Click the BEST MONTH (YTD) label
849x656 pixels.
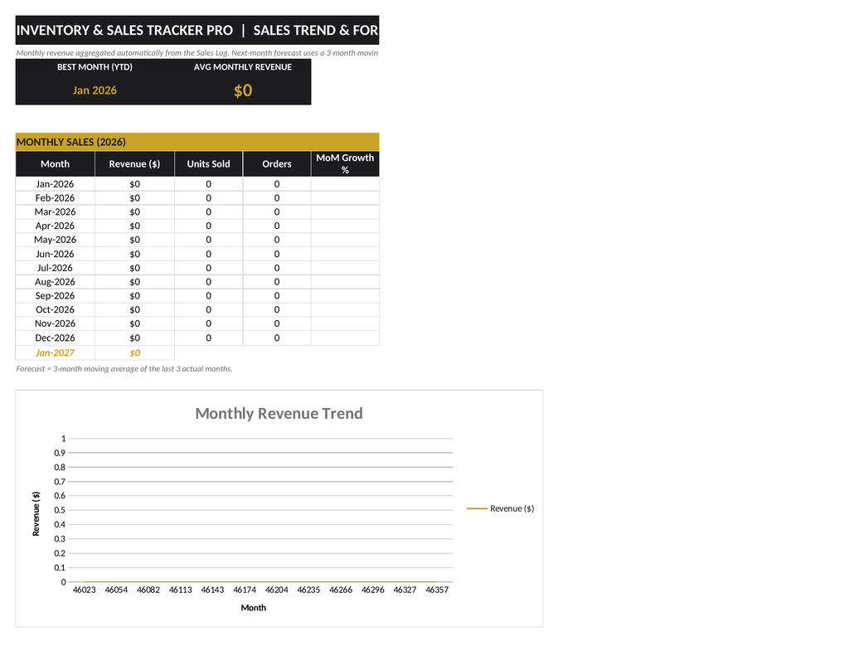95,67
